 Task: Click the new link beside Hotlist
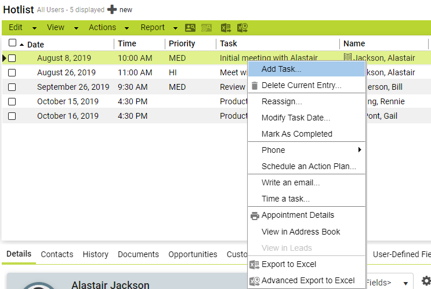(x=126, y=10)
